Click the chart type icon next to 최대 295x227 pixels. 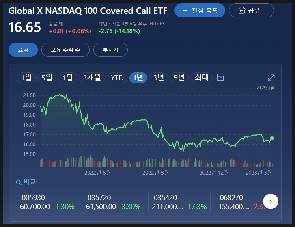[x=220, y=78]
